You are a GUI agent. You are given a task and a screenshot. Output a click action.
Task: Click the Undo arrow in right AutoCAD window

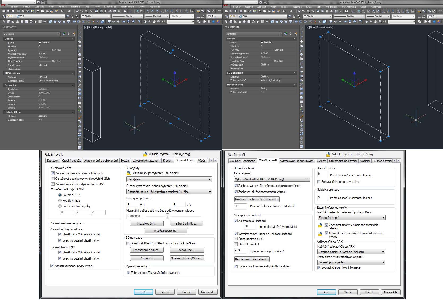point(284,11)
